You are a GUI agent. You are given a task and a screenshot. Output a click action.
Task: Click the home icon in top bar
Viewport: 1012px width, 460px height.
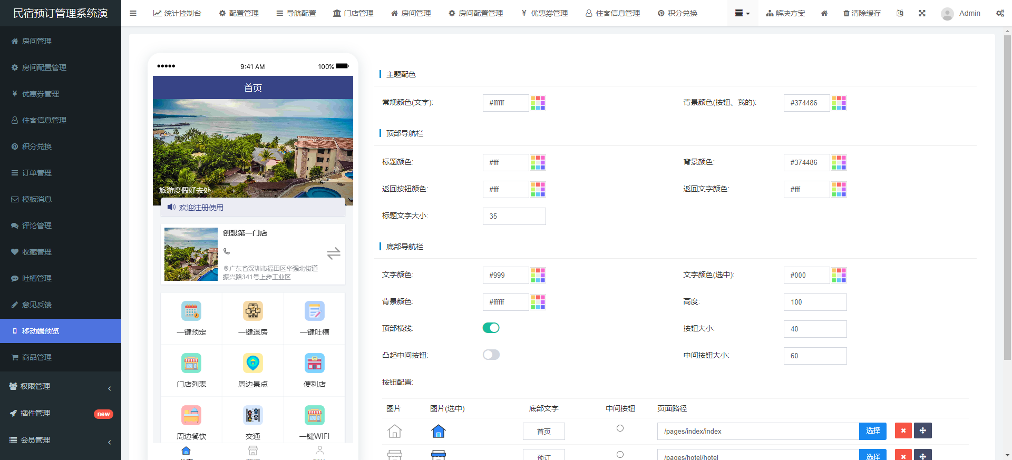tap(824, 13)
